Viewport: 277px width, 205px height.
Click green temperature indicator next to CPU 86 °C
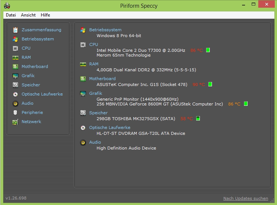[208, 50]
